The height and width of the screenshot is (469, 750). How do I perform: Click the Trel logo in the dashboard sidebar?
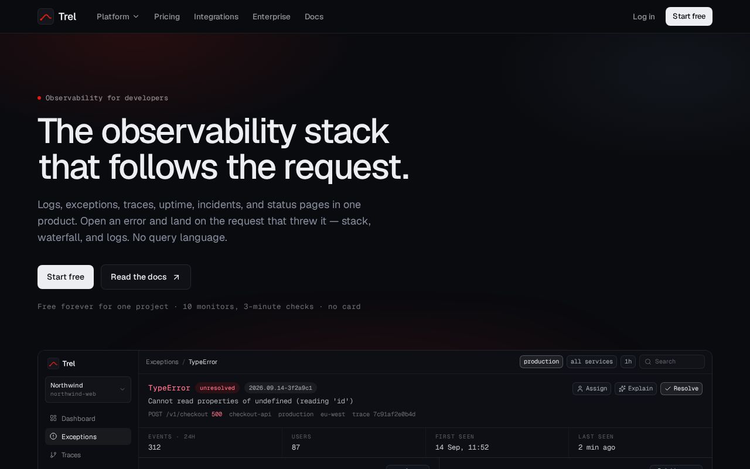click(x=62, y=363)
